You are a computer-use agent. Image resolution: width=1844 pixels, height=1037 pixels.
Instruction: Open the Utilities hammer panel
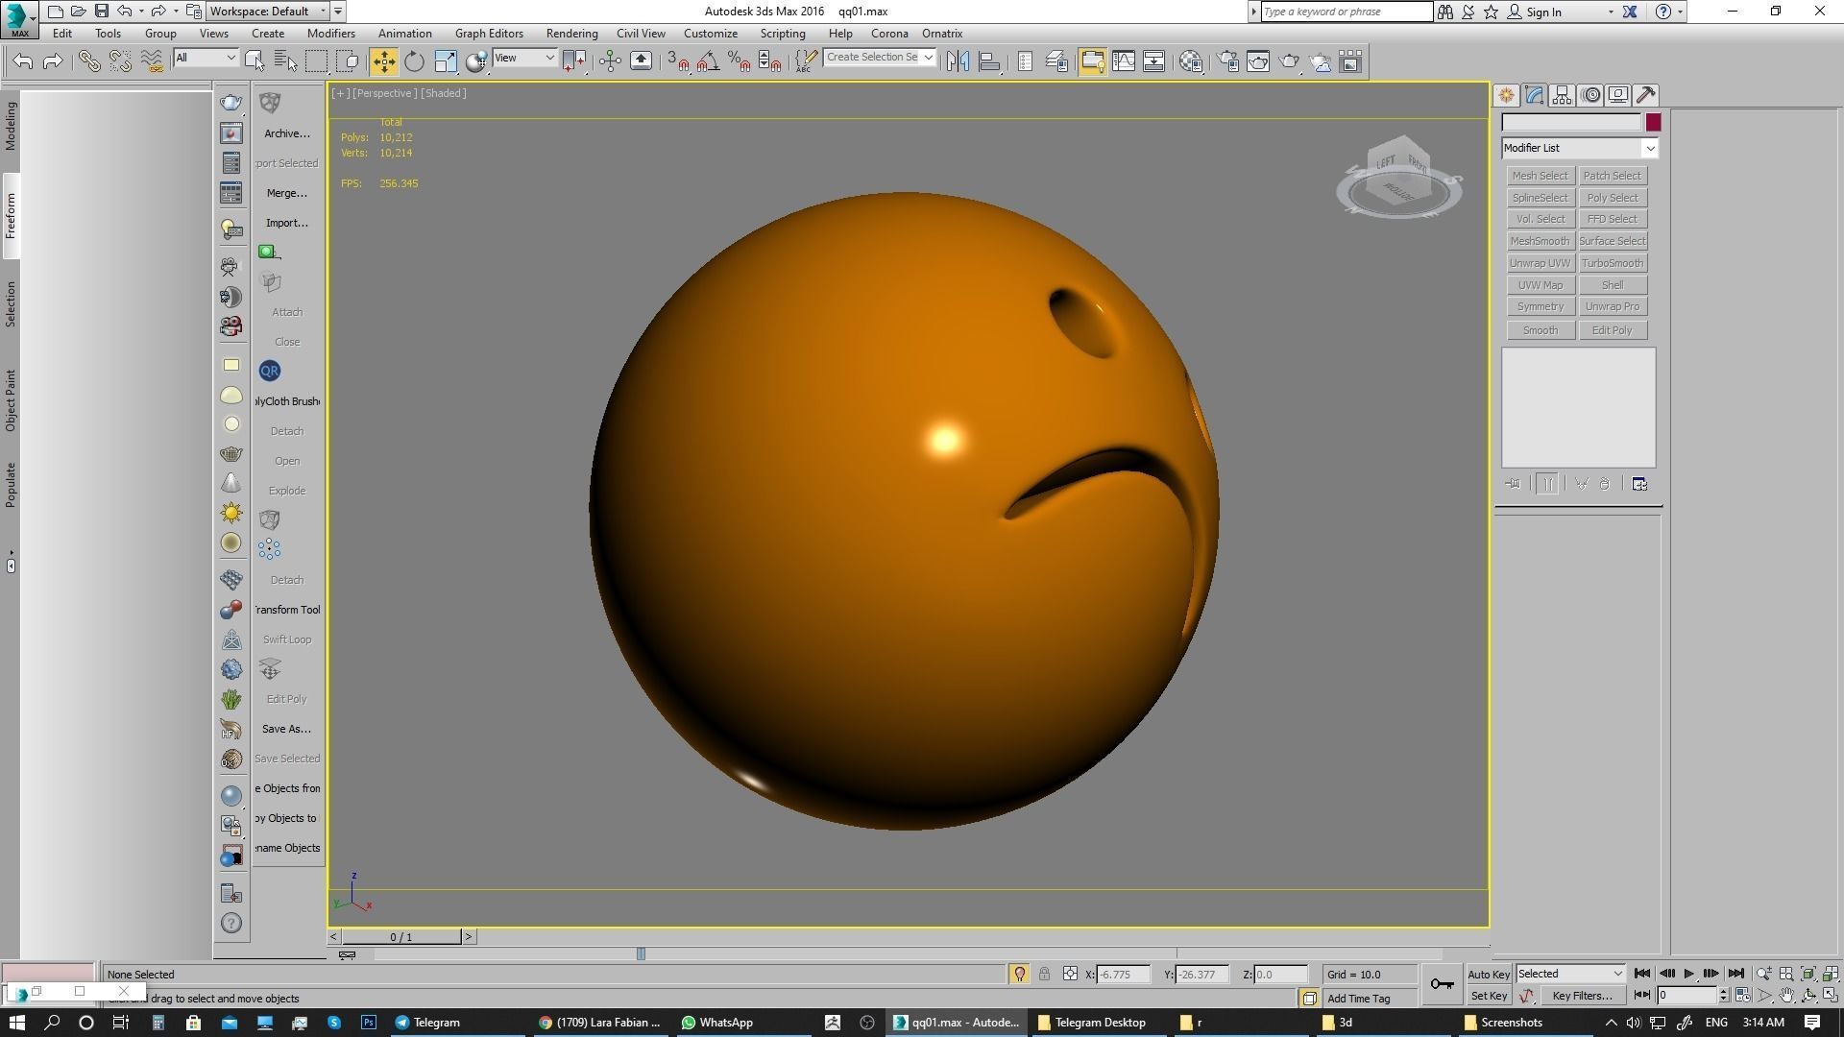pyautogui.click(x=1646, y=95)
